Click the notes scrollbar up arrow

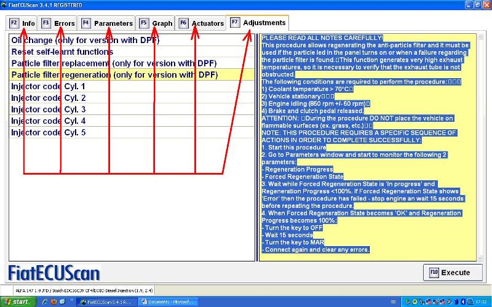pos(480,38)
